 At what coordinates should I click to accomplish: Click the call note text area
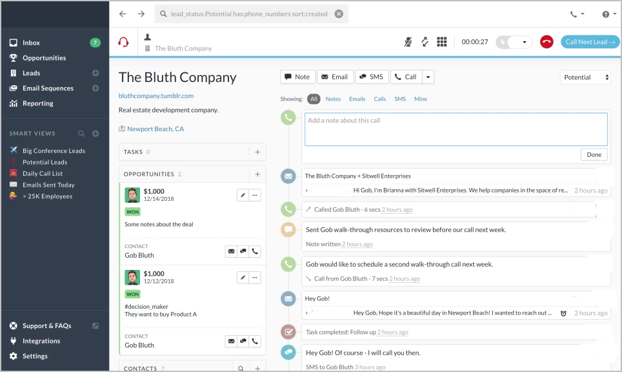(x=456, y=129)
